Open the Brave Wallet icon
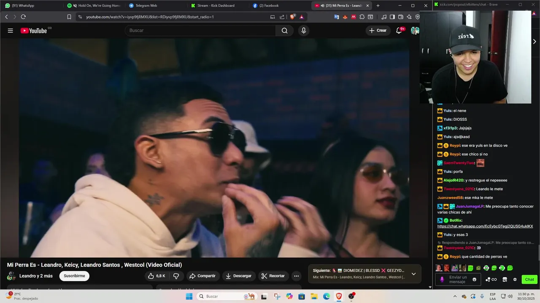 (401, 17)
